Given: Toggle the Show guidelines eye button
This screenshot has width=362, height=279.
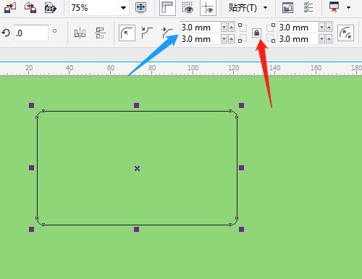Looking at the screenshot, I should (x=208, y=7).
